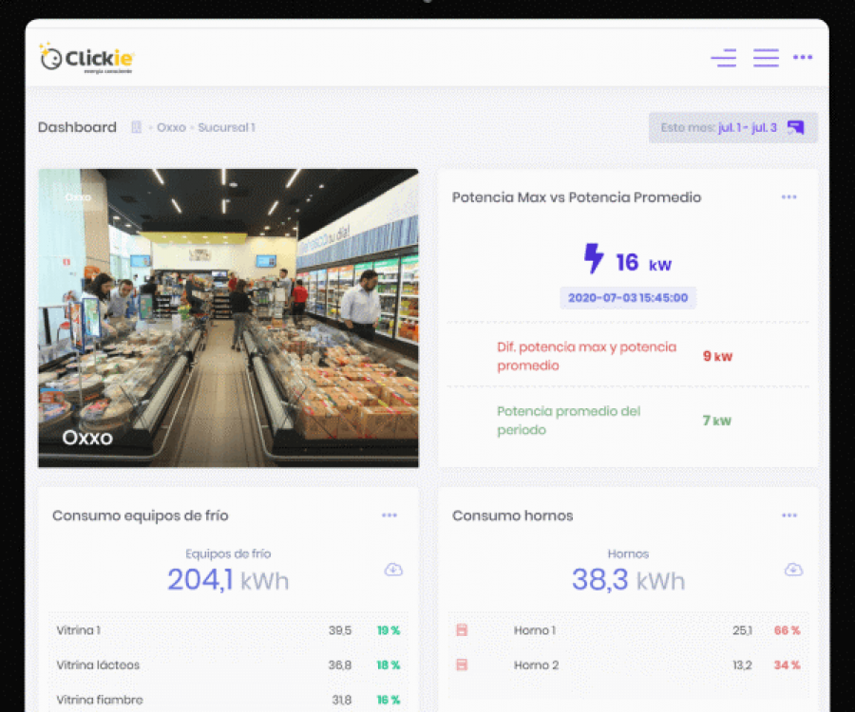855x712 pixels.
Task: Click the 38,3 kWh total value
Action: pos(628,580)
